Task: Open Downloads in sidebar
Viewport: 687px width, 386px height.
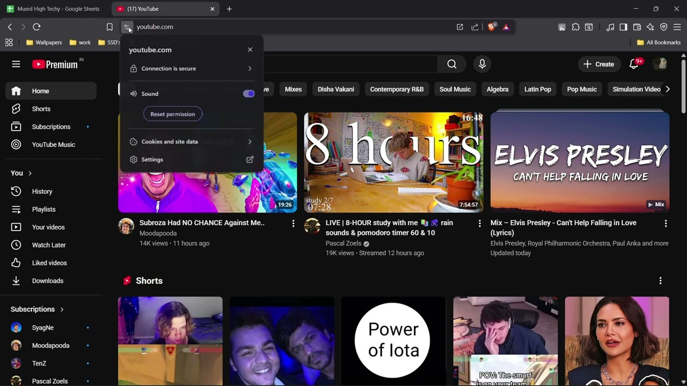Action: [x=51, y=281]
